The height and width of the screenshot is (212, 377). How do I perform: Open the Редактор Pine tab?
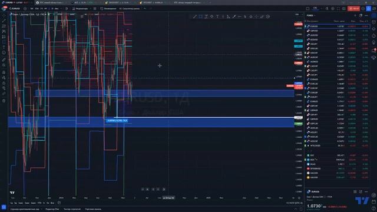[x=52, y=210]
